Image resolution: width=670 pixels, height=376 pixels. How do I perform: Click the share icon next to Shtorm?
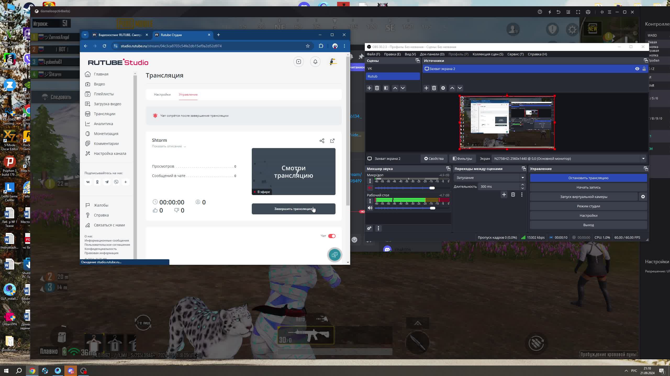coord(322,141)
